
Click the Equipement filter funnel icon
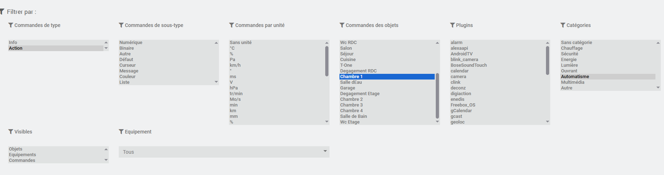[121, 132]
